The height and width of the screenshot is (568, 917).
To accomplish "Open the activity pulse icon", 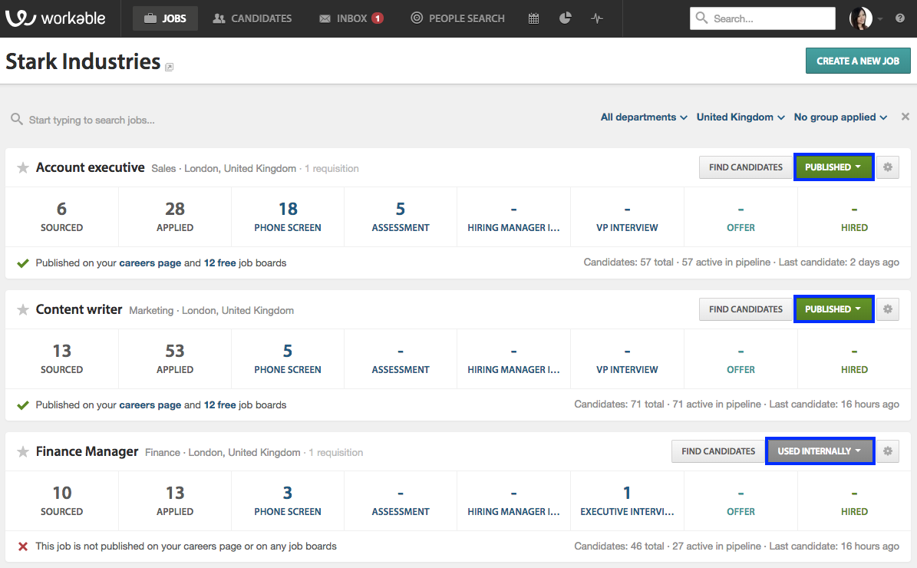I will [x=596, y=18].
